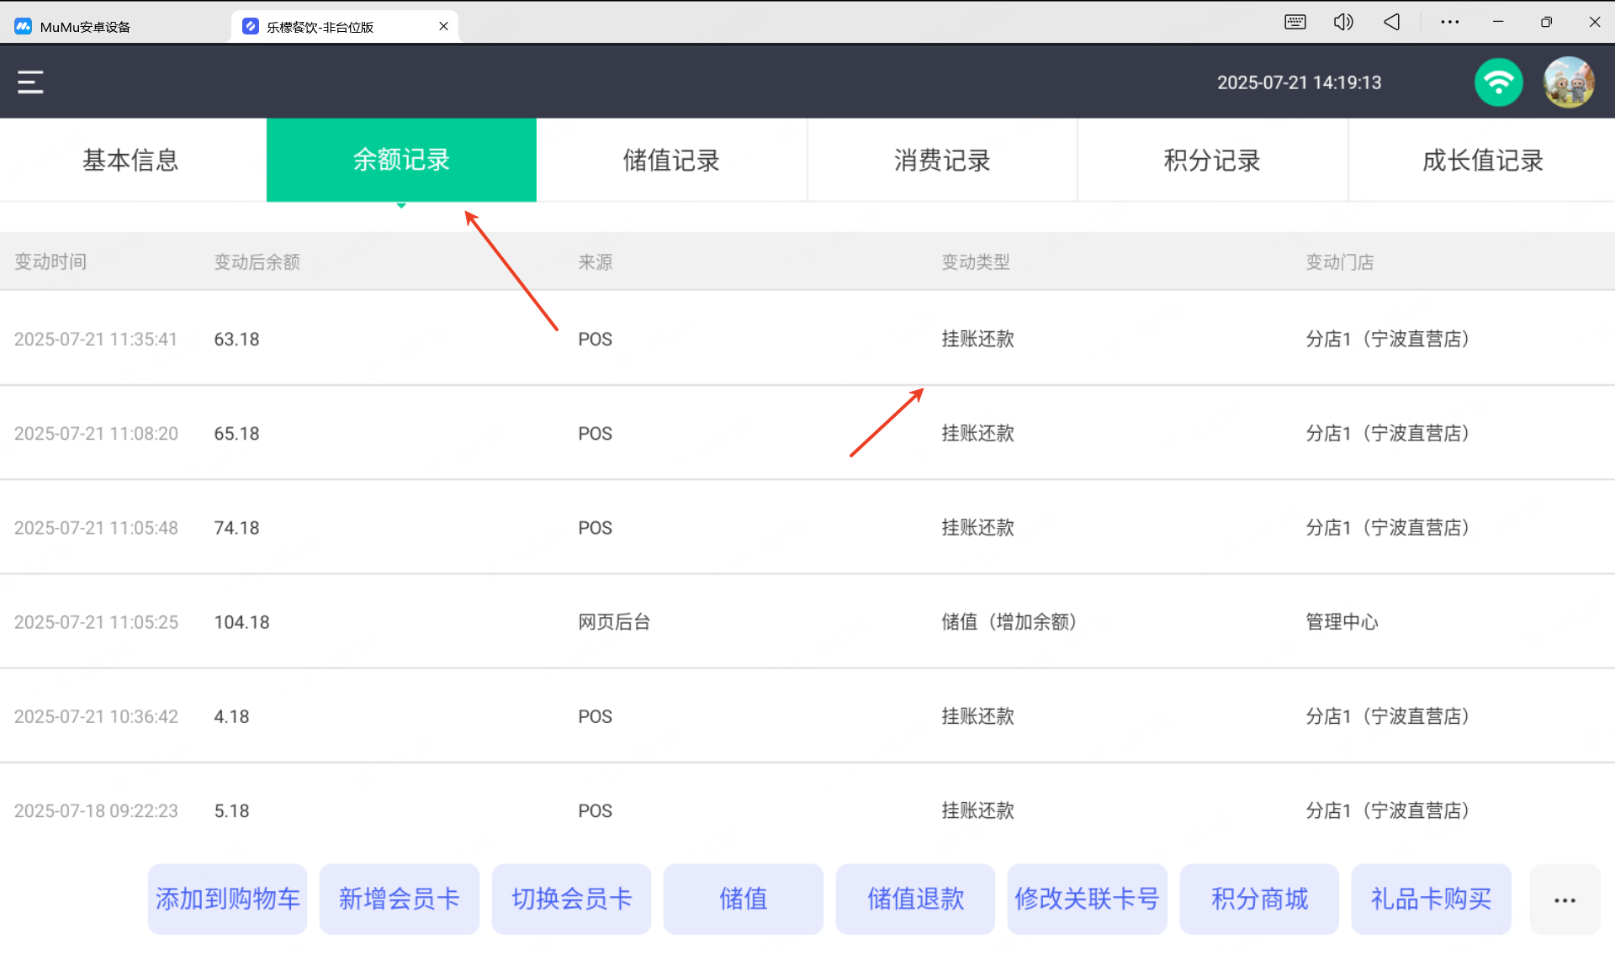
Task: Click the 储值退款 button
Action: coord(915,899)
